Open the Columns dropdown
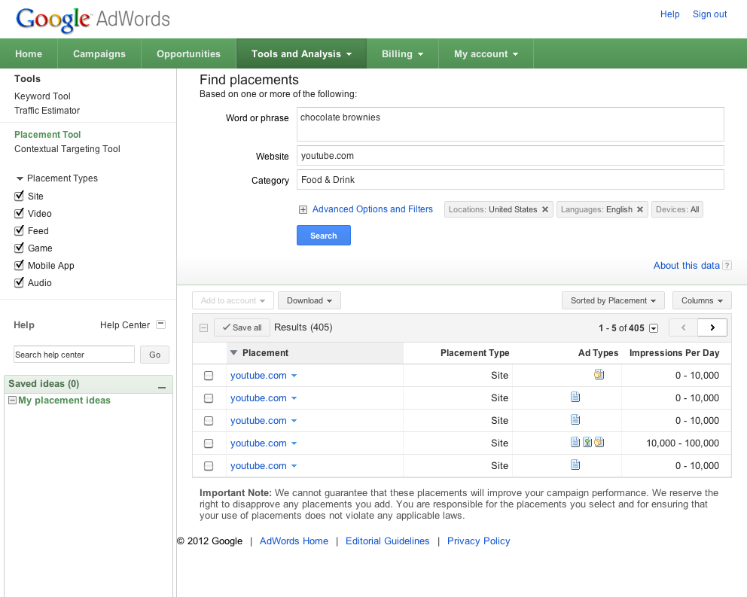The image size is (747, 597). pyautogui.click(x=702, y=300)
